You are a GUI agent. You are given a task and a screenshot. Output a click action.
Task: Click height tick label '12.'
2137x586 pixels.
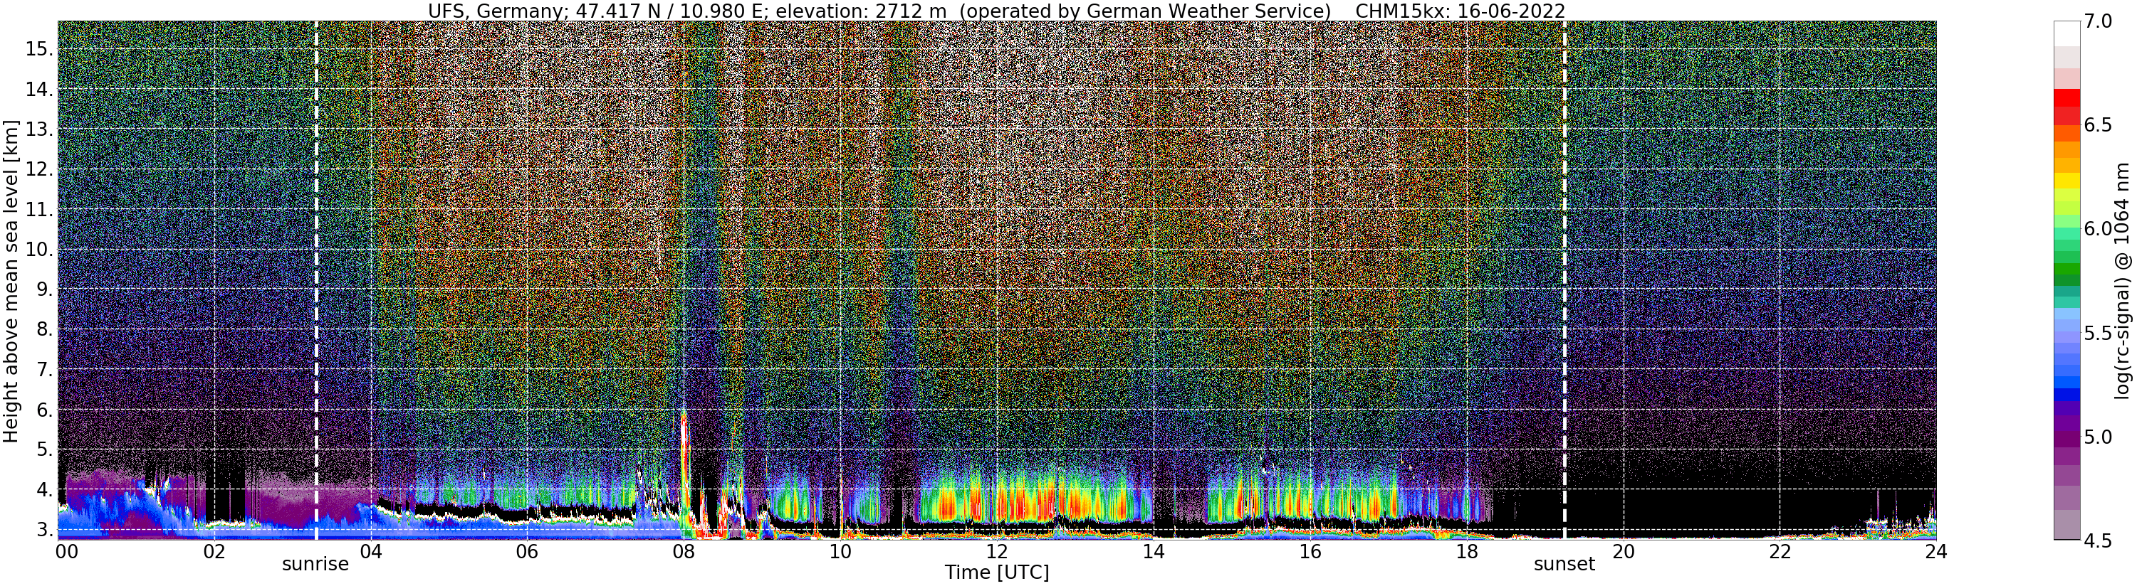tap(38, 169)
